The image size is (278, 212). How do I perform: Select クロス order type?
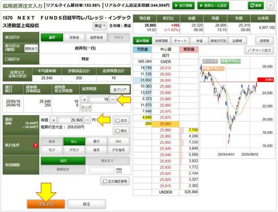click(x=118, y=37)
